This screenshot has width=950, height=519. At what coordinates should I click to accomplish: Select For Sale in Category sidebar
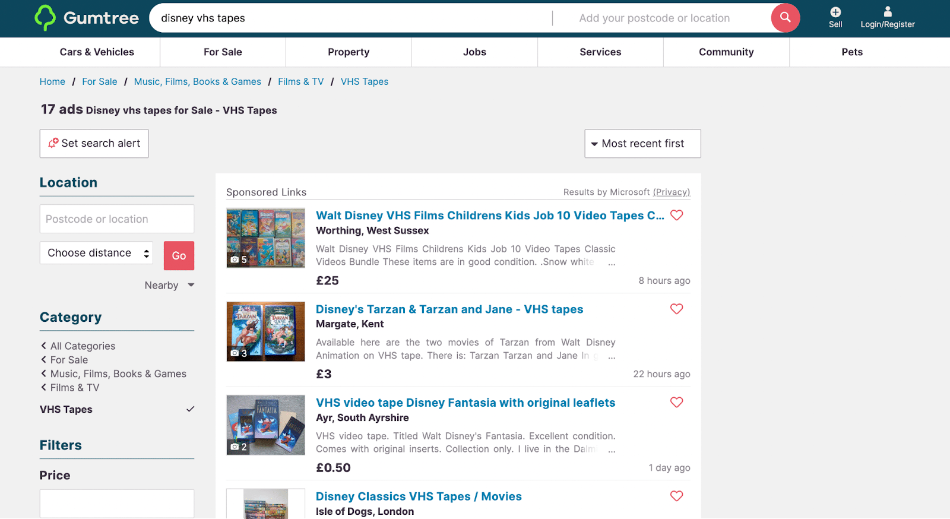[x=69, y=360]
